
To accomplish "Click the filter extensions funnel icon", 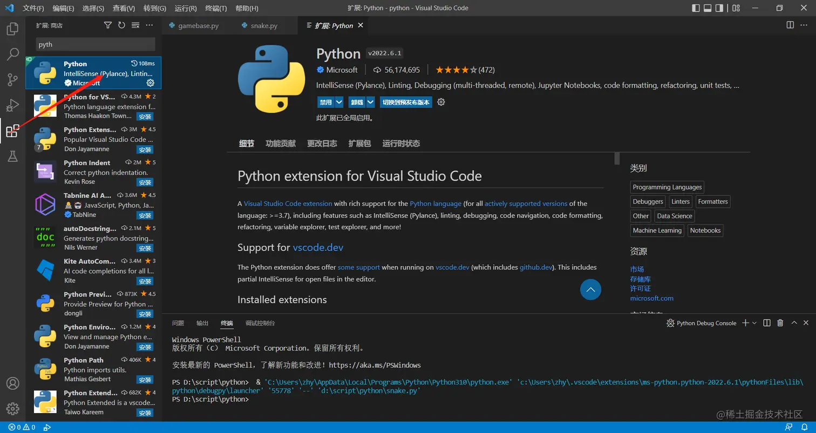I will click(x=107, y=25).
